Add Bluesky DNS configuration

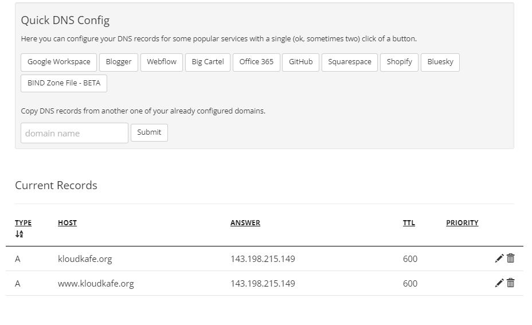click(x=440, y=62)
